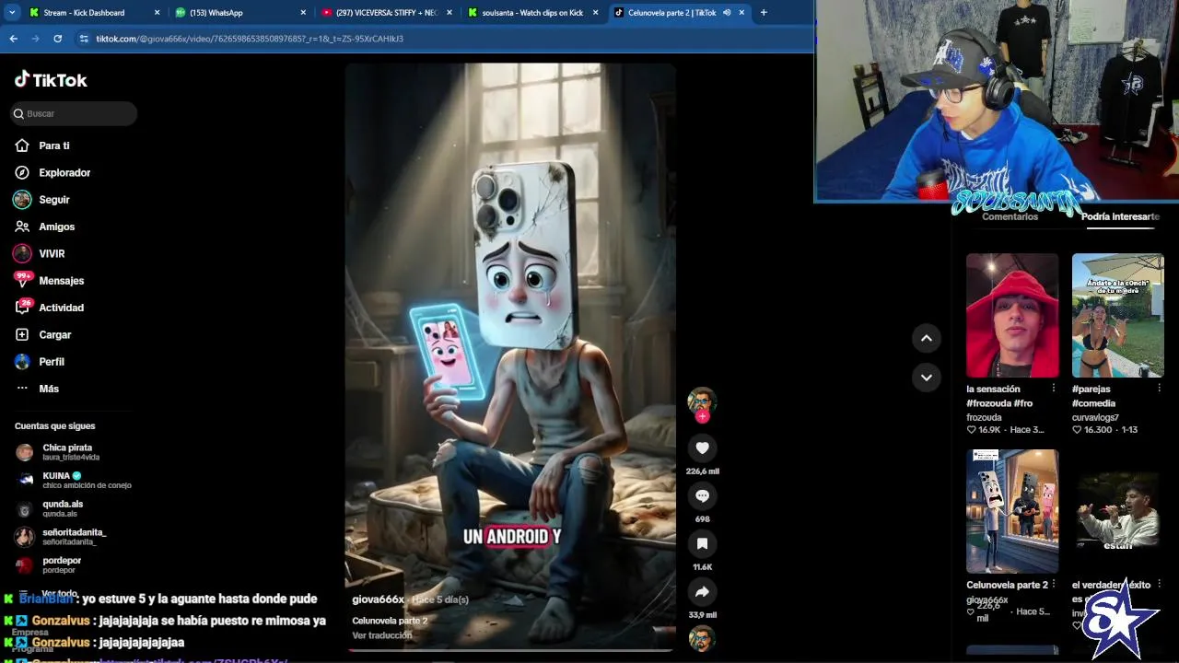Open frozouda video thumbnail

pyautogui.click(x=1012, y=315)
